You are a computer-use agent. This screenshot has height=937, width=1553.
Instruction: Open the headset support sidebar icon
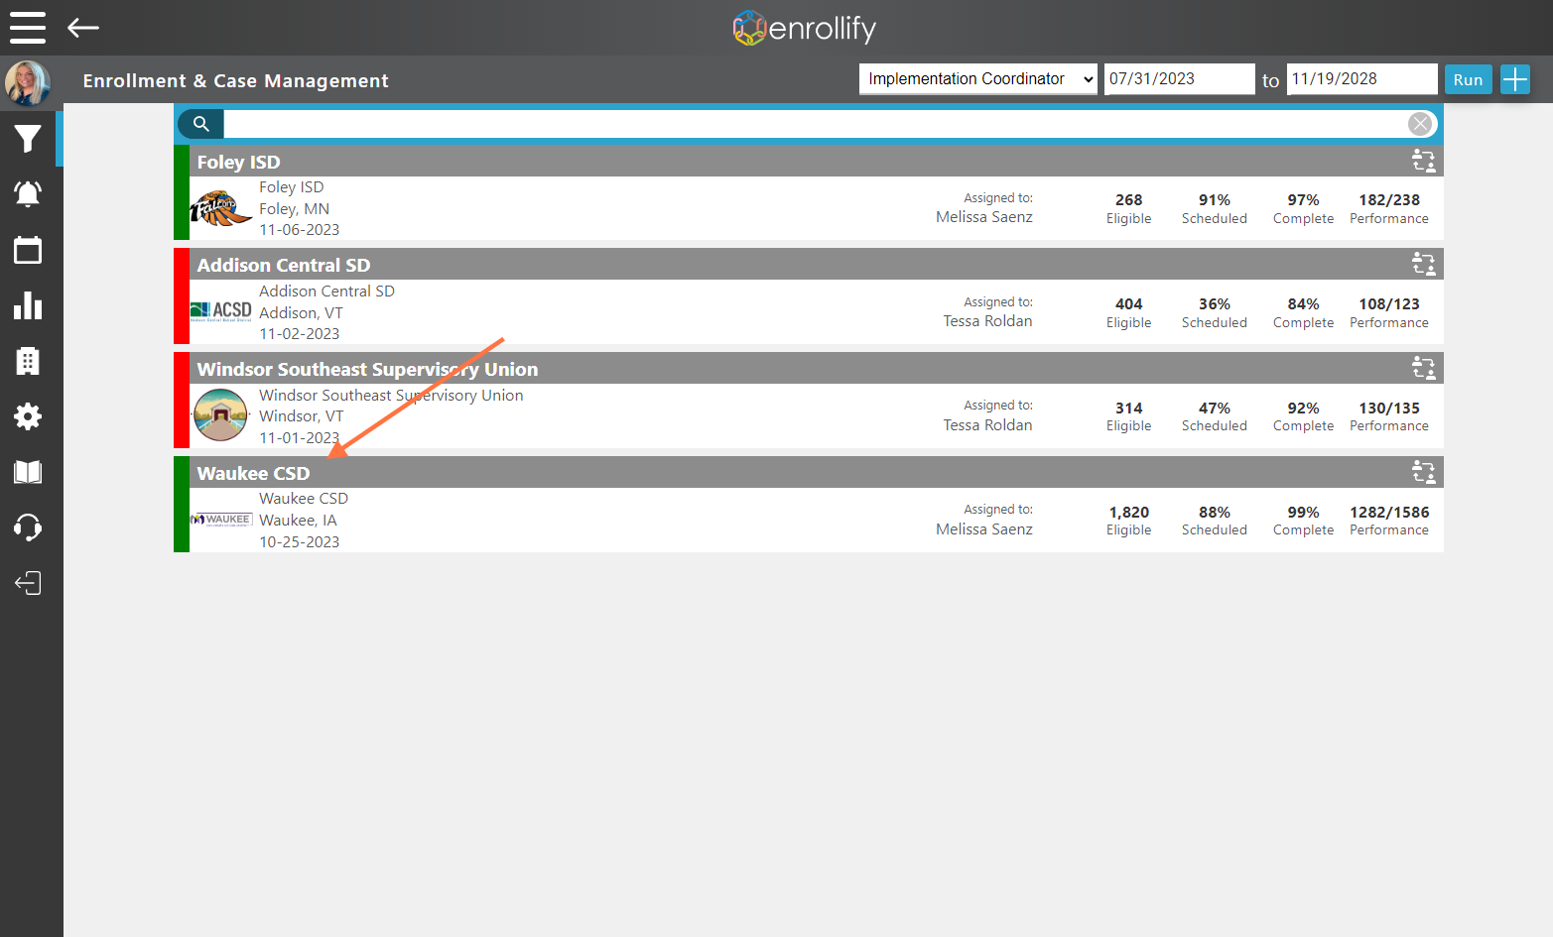tap(28, 527)
